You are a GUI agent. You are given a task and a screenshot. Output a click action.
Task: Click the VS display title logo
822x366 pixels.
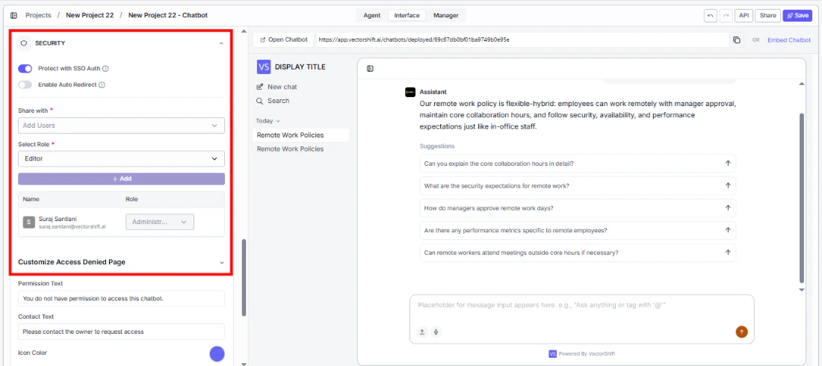click(264, 67)
